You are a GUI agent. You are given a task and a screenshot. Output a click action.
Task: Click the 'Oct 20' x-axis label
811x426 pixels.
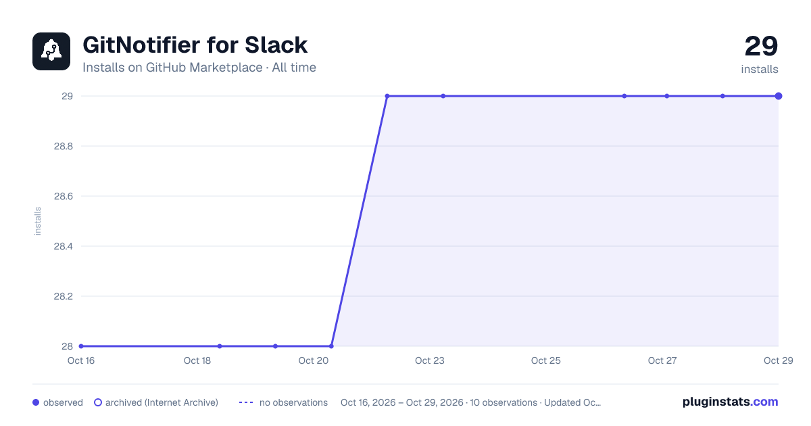tap(314, 360)
